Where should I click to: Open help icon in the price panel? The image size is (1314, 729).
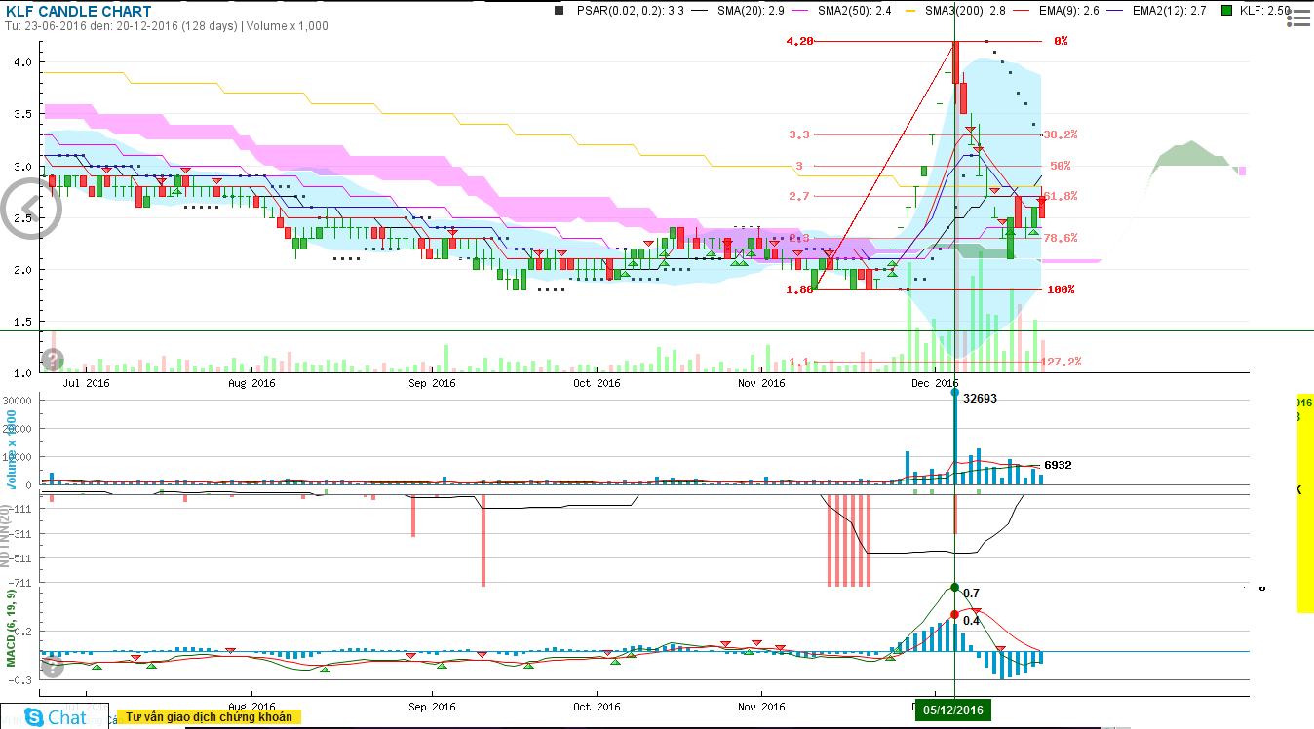pos(52,360)
